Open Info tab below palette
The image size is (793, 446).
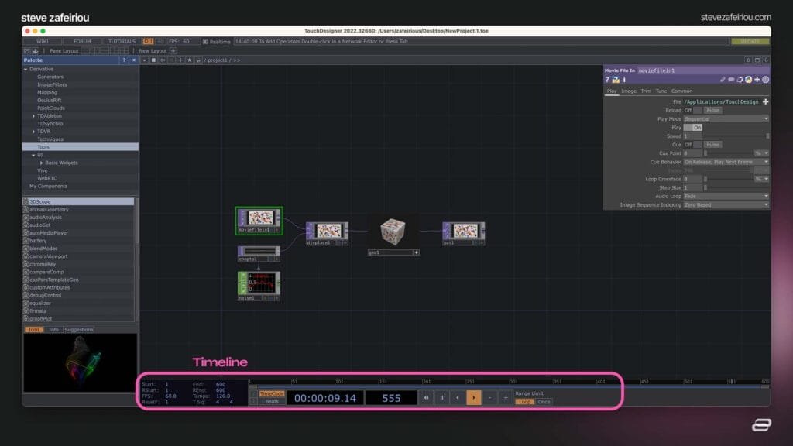pyautogui.click(x=53, y=330)
